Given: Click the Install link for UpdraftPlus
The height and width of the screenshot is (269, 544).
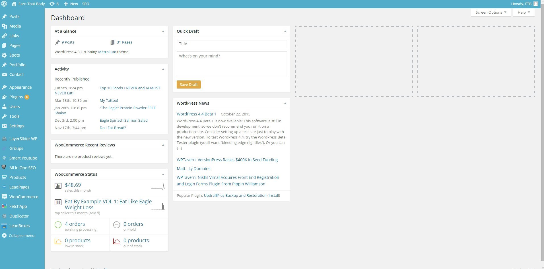Looking at the screenshot, I should (274, 195).
